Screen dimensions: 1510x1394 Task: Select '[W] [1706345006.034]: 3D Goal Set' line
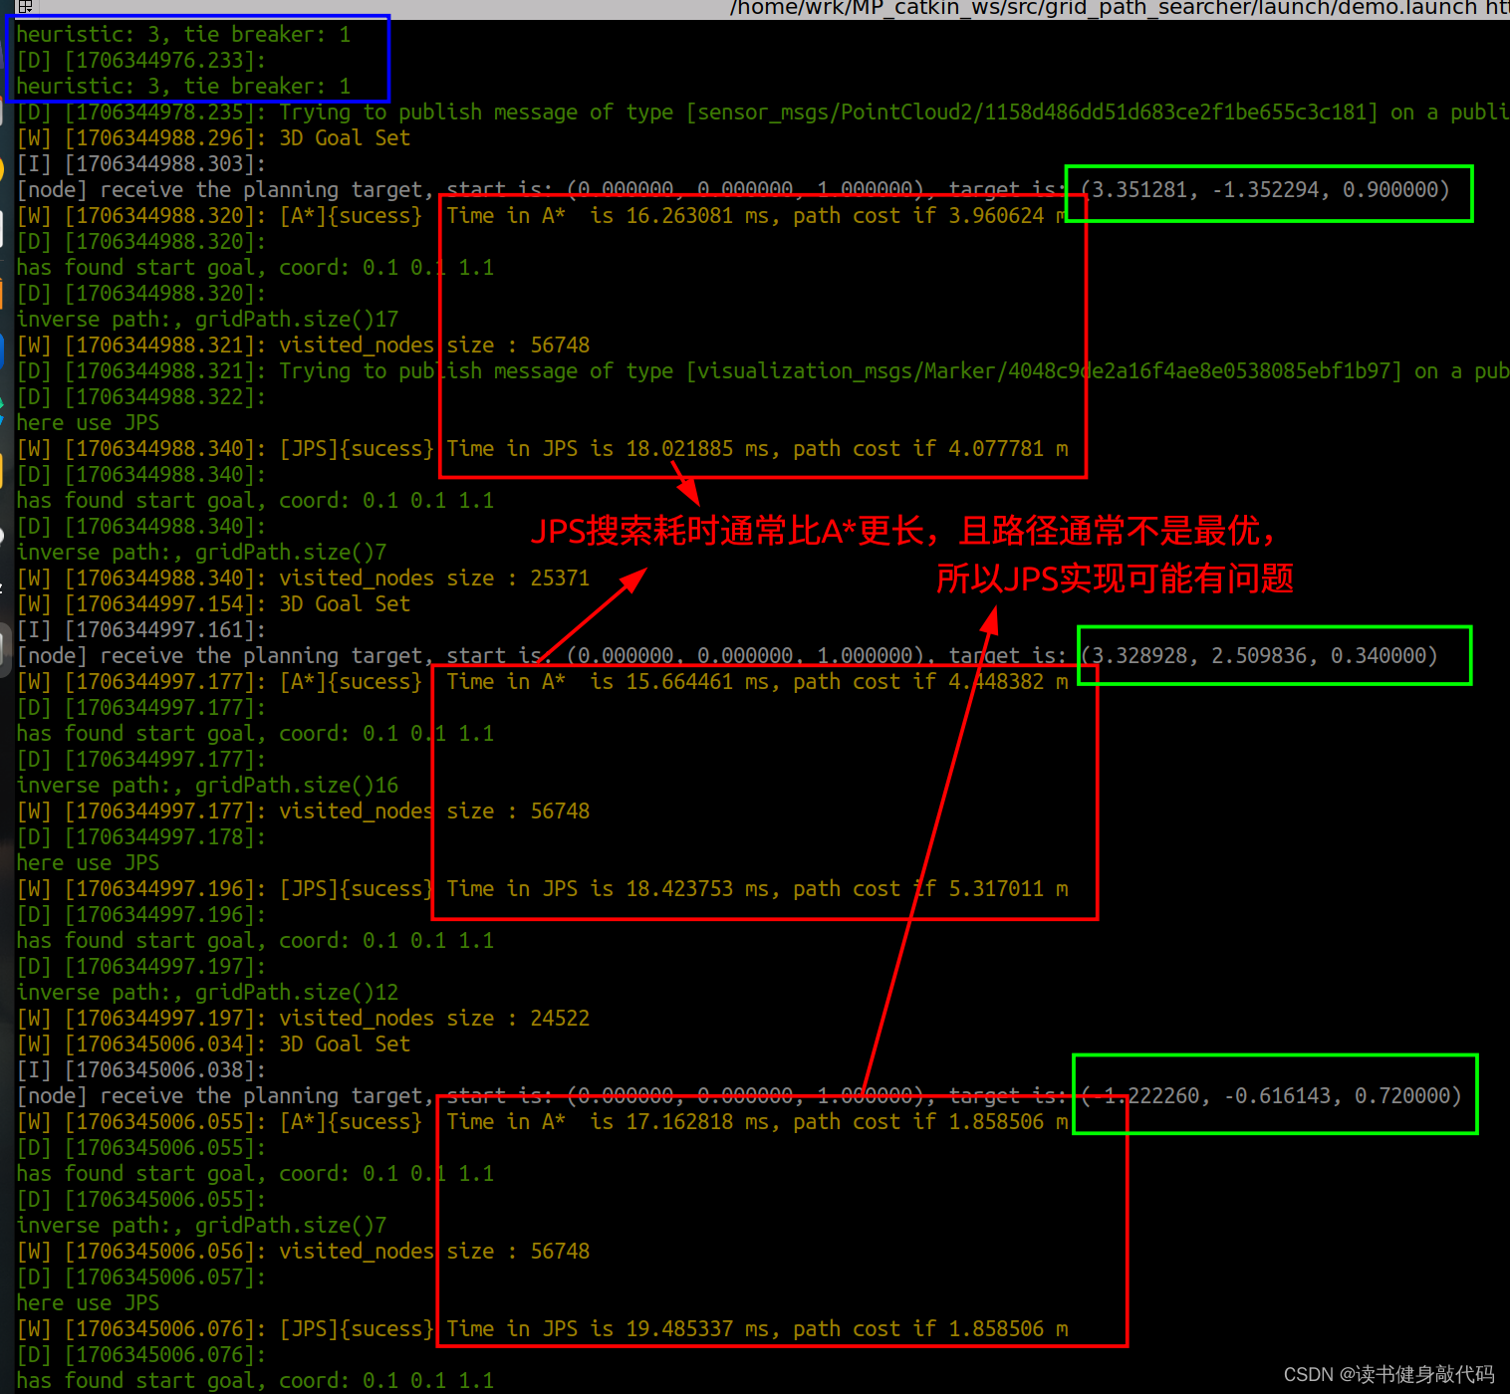coord(213,1045)
